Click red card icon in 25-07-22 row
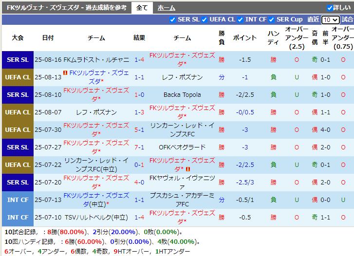 pyautogui.click(x=188, y=169)
